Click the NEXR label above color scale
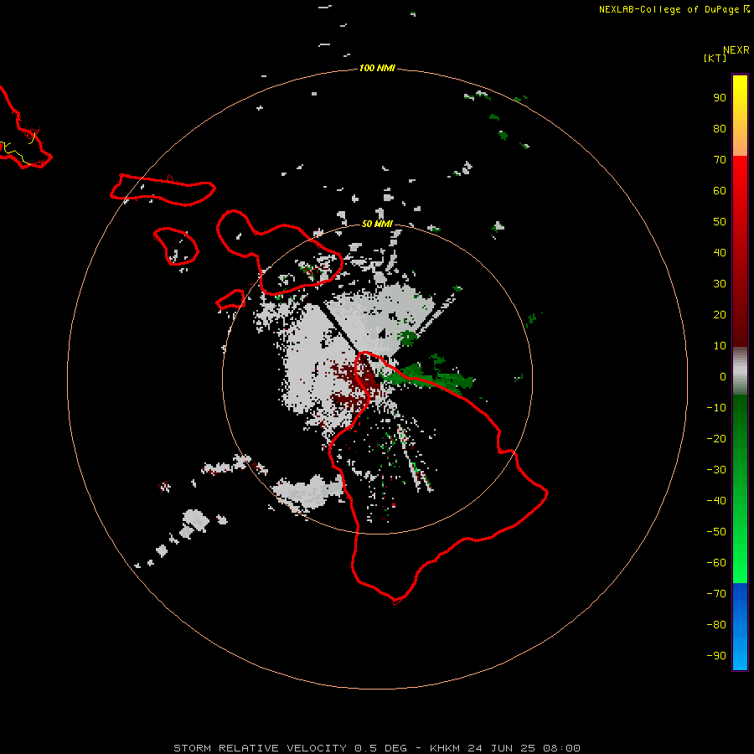The height and width of the screenshot is (754, 754). (x=736, y=50)
